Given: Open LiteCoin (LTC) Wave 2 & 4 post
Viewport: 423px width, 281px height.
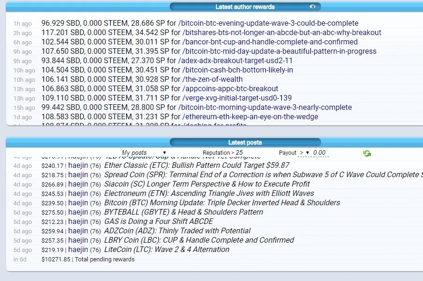Looking at the screenshot, I should (167, 249).
